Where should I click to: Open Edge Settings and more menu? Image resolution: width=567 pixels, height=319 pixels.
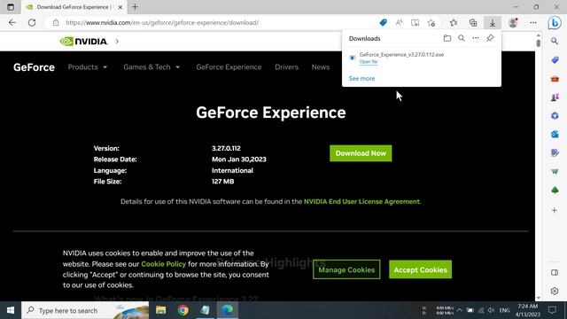[x=533, y=22]
